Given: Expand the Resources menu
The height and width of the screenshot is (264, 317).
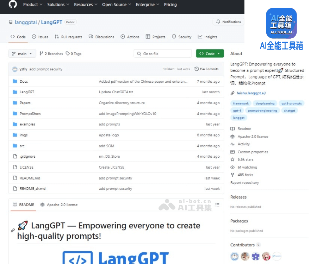Looking at the screenshot, I should pyautogui.click(x=86, y=5).
